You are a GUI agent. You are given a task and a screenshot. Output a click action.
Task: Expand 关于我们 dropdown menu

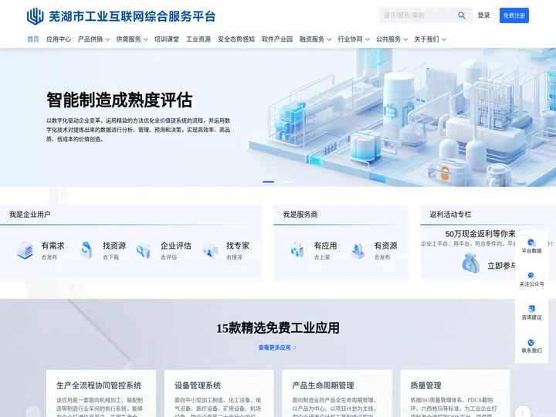coord(430,39)
